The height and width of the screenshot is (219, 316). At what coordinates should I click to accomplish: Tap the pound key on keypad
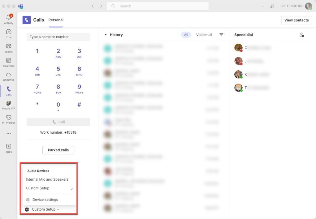(x=79, y=105)
